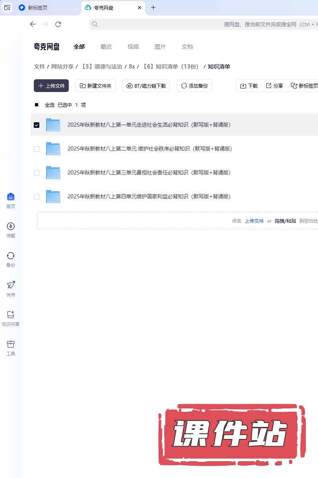Click the 新建文件夹 new folder button

point(95,86)
